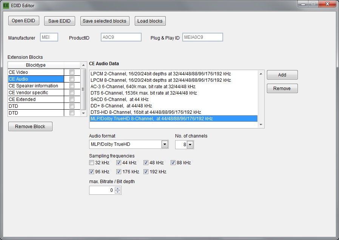Uncheck the 192 kHz sampling frequency

(146, 171)
